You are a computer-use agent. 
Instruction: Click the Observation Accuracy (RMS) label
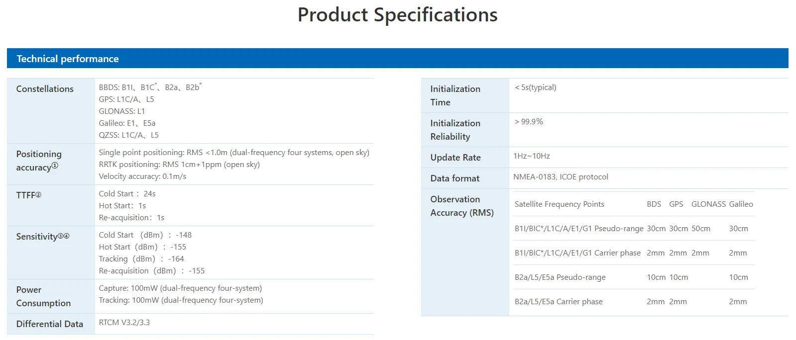click(461, 206)
